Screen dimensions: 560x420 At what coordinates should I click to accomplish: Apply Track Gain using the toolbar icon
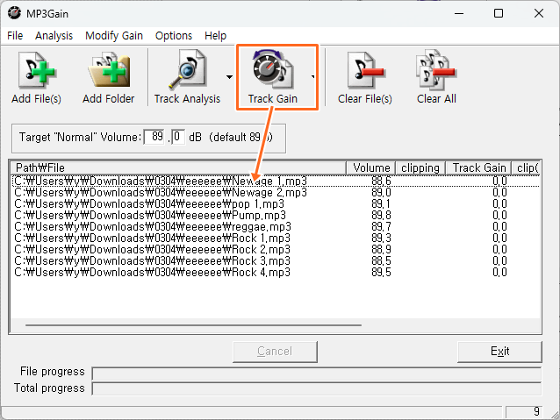coord(273,77)
